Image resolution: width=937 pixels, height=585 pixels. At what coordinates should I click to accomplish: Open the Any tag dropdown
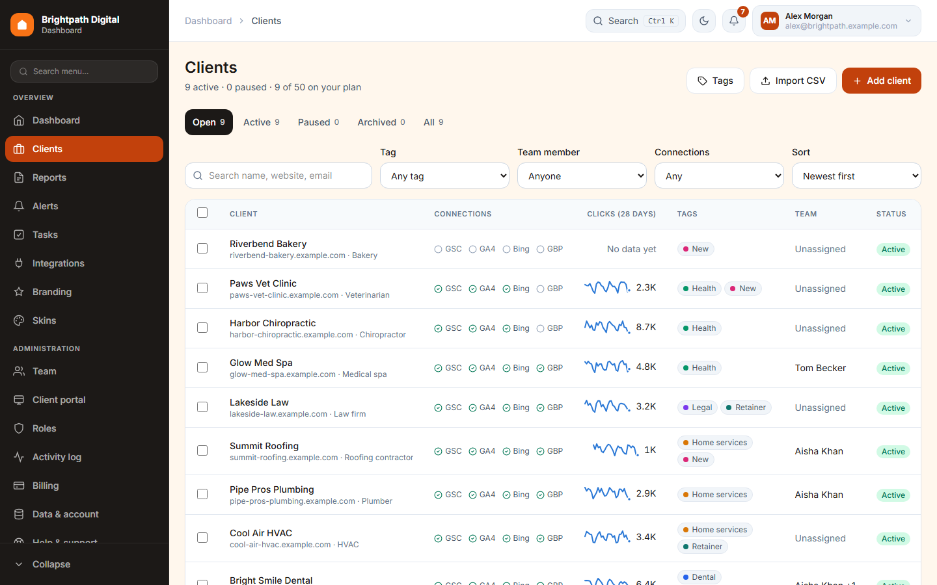(x=444, y=175)
